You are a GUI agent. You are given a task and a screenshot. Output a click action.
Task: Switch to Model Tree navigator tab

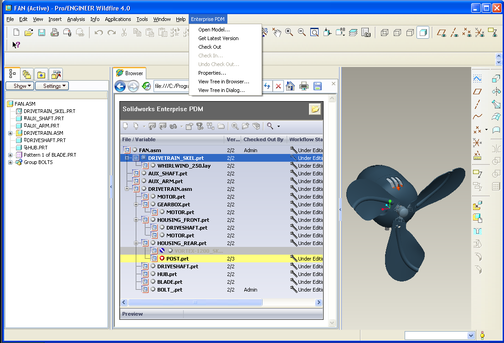[x=13, y=74]
